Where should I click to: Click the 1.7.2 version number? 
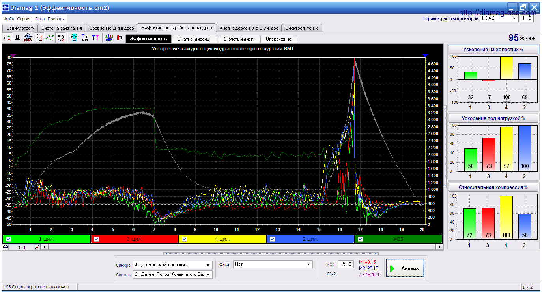pyautogui.click(x=527, y=287)
